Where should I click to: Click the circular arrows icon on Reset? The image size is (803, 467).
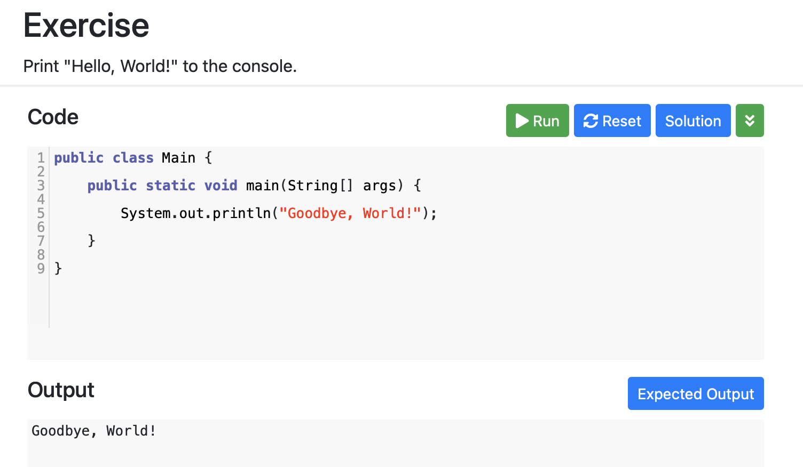[x=590, y=121]
